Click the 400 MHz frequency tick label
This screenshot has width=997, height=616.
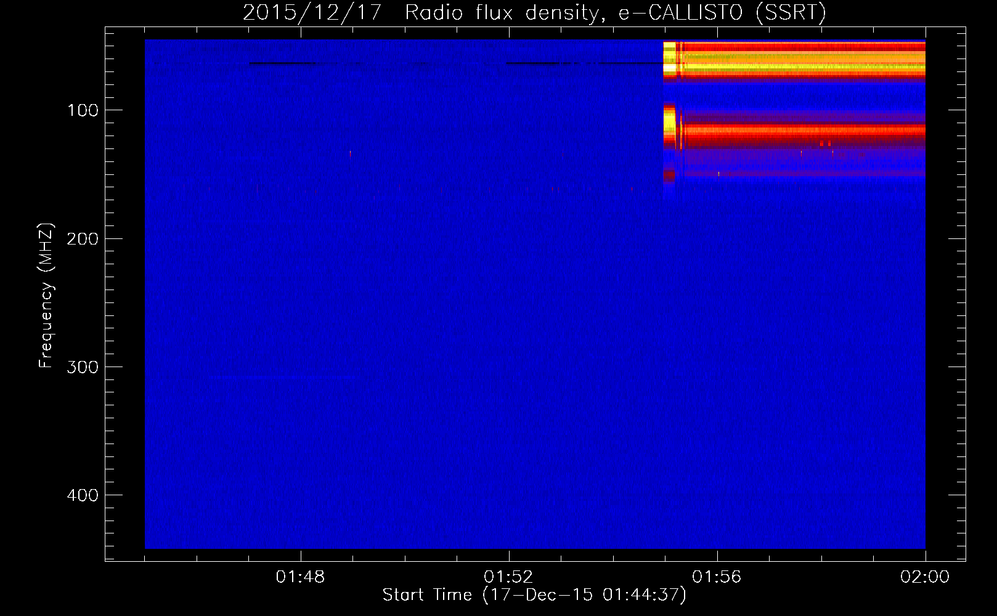83,495
